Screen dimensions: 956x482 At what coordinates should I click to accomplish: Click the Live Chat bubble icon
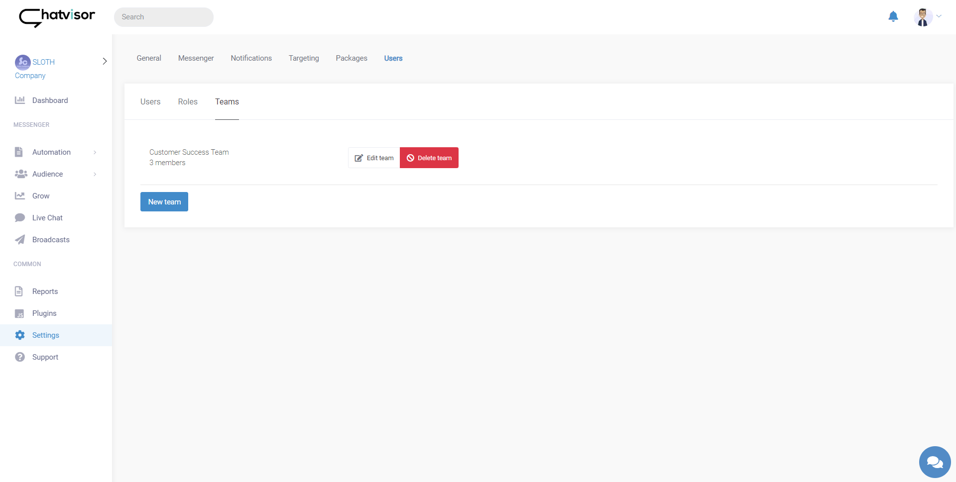click(20, 218)
